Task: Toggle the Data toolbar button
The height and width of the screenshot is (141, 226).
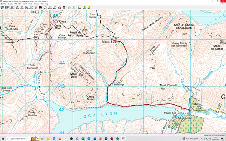Action: point(79,7)
